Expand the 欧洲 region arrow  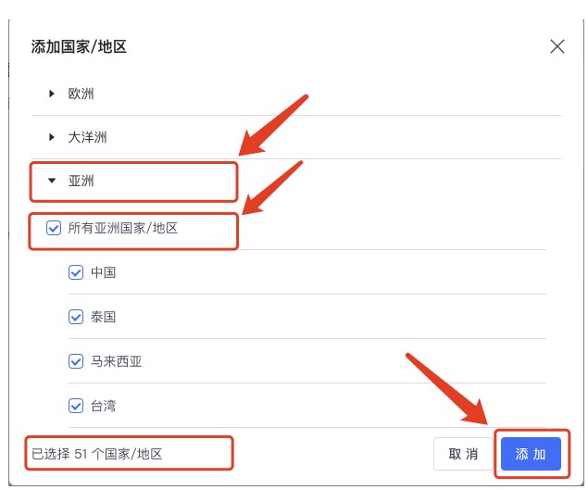coord(52,94)
